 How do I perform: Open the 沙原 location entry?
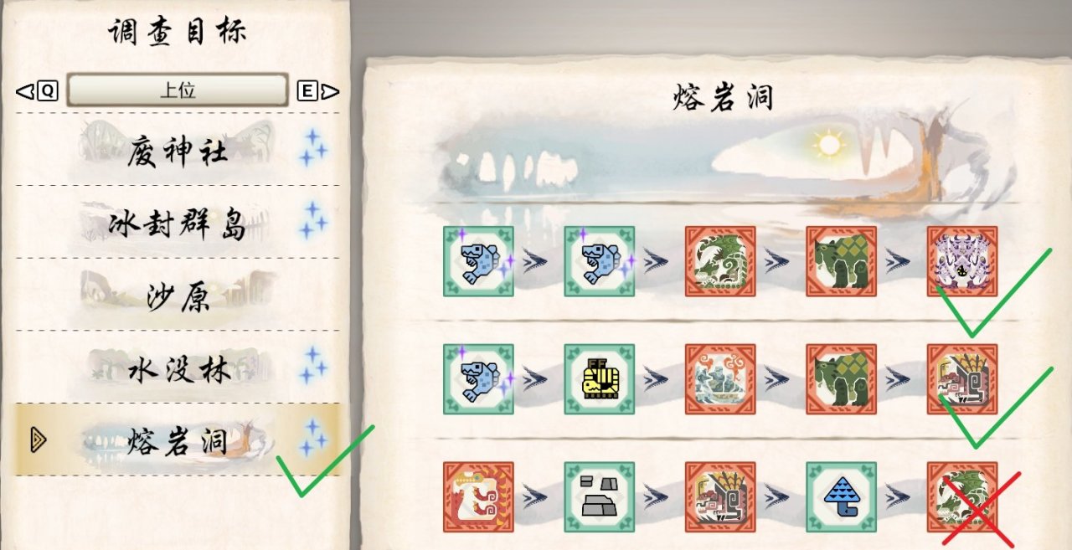click(x=178, y=294)
